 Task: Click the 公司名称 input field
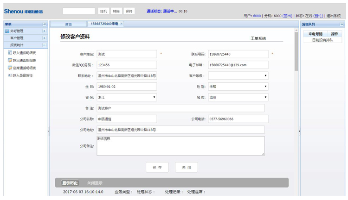pyautogui.click(x=127, y=119)
